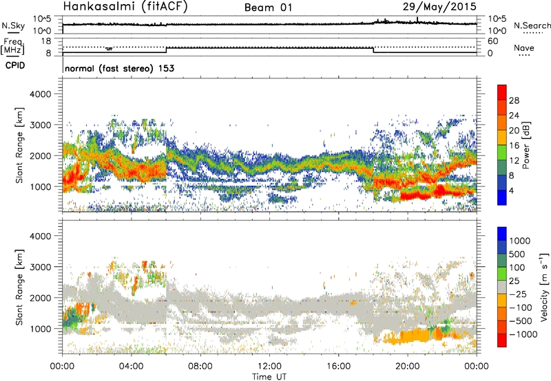Click the -100 tick on Velocity color bar
Image resolution: width=551 pixels, height=381 pixels.
[521, 307]
